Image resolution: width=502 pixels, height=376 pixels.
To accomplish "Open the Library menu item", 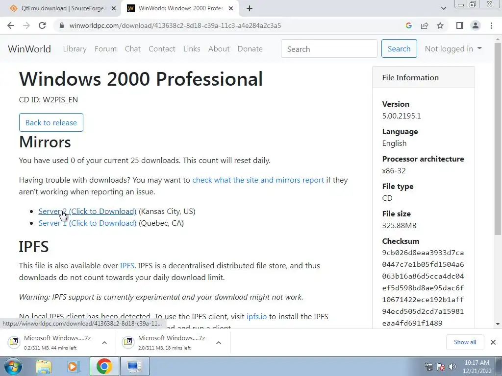I will (75, 49).
